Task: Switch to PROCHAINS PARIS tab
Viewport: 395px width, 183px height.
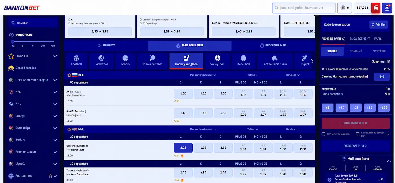Action: [273, 46]
